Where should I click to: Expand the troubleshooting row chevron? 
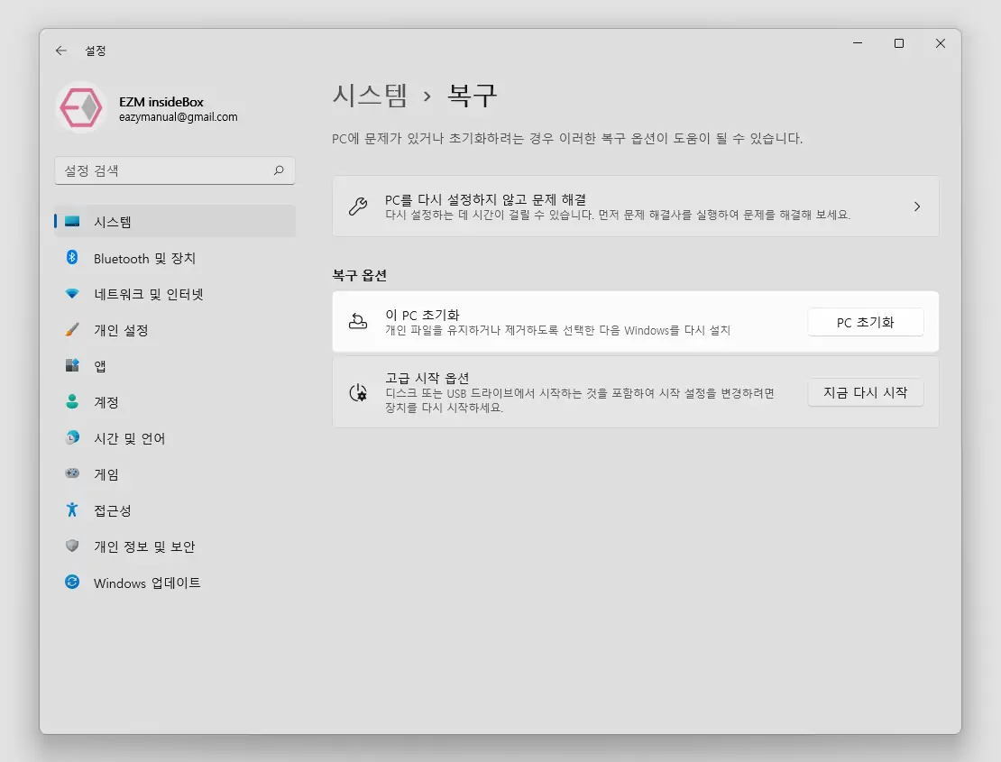click(917, 206)
